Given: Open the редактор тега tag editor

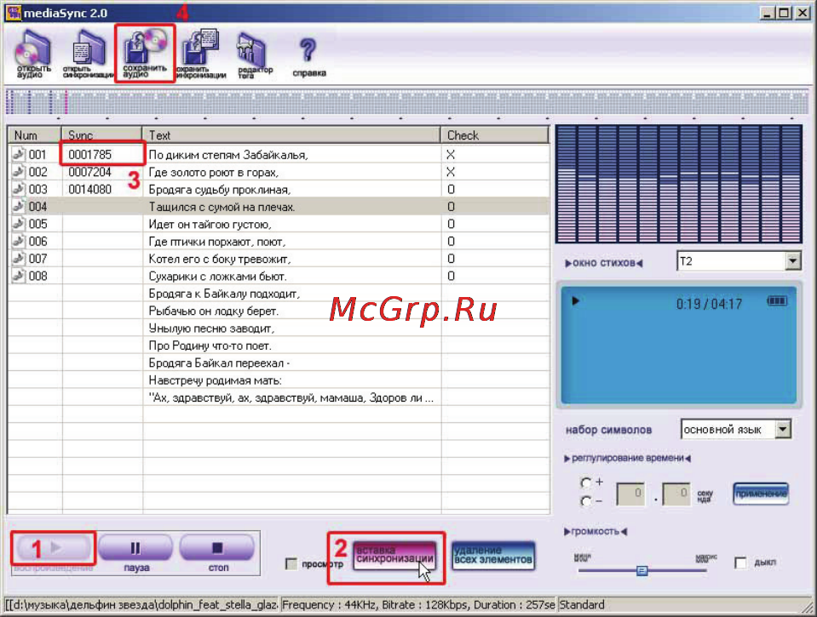Looking at the screenshot, I should (x=255, y=55).
